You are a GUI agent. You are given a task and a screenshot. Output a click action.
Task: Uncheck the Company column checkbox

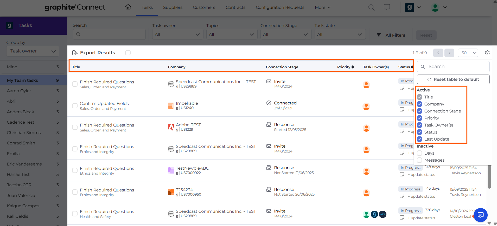419,104
